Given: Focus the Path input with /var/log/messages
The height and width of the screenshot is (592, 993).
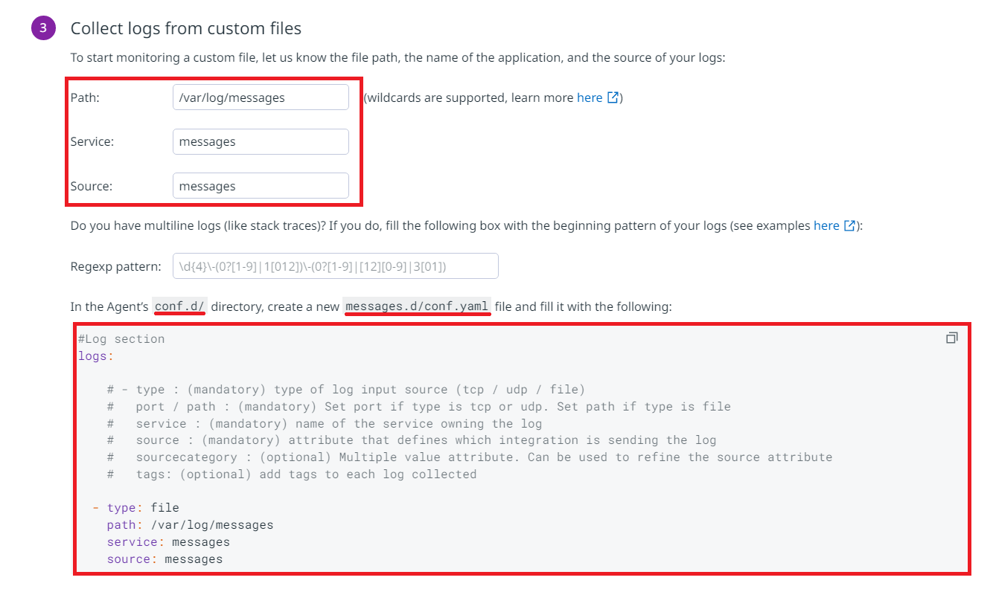Looking at the screenshot, I should (x=261, y=97).
